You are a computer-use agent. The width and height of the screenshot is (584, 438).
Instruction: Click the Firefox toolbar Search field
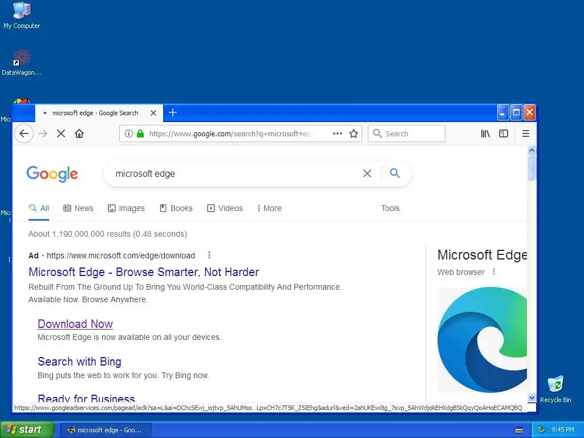(406, 133)
